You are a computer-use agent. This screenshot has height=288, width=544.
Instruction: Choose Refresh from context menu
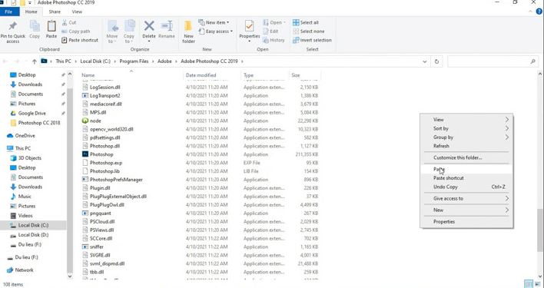pyautogui.click(x=466, y=146)
